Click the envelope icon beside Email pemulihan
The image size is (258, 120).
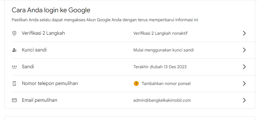click(x=14, y=100)
